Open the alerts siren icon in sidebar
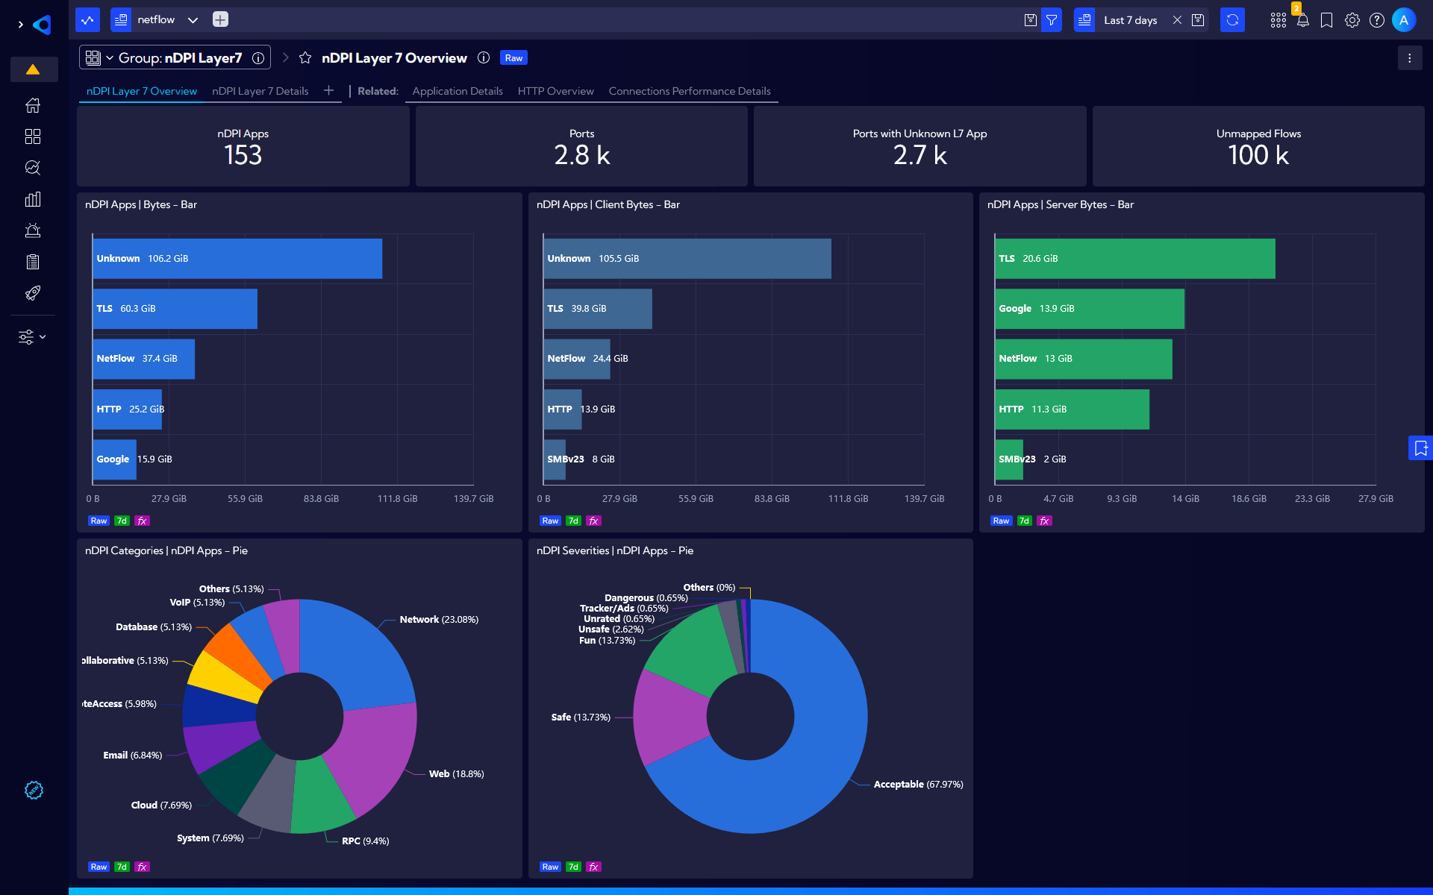 tap(33, 230)
